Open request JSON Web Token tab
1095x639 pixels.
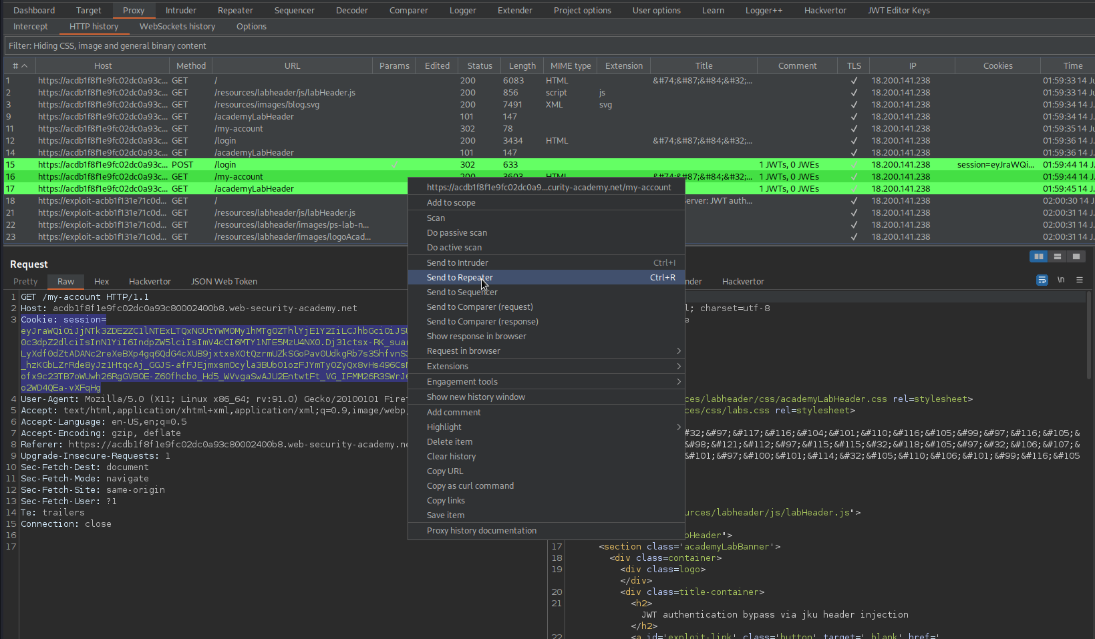click(x=224, y=281)
